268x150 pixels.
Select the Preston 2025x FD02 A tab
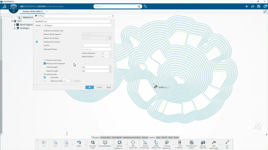coord(32,11)
